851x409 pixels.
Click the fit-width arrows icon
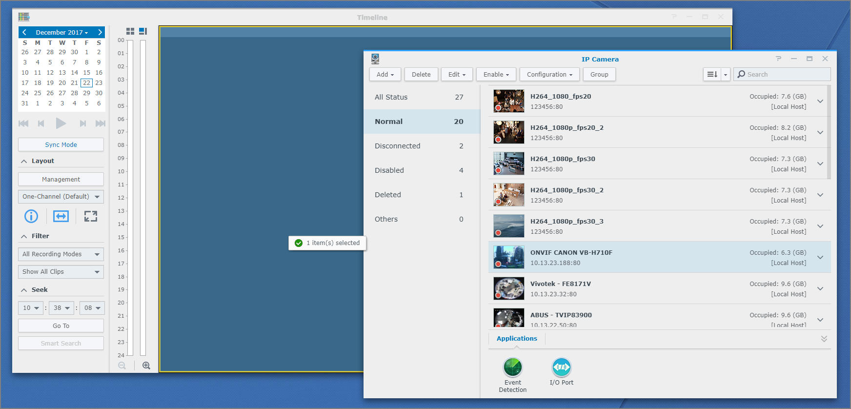coord(61,216)
